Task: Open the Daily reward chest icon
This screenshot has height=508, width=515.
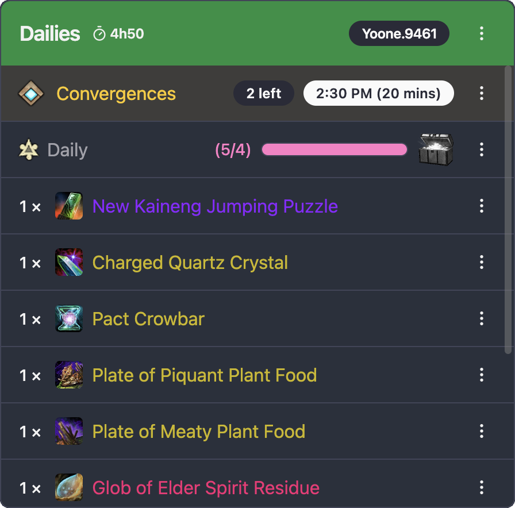Action: click(436, 149)
